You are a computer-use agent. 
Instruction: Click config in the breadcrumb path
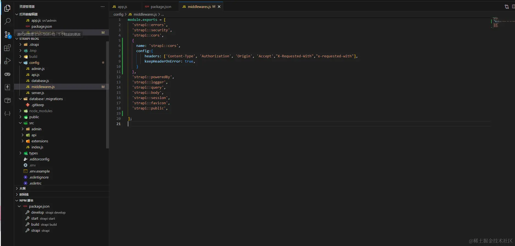[x=118, y=14]
